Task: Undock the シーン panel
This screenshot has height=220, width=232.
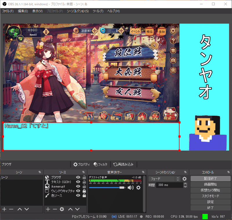Action: pos(40,172)
